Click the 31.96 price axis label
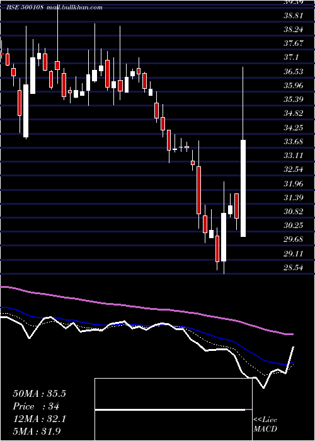The image size is (315, 441). (294, 183)
